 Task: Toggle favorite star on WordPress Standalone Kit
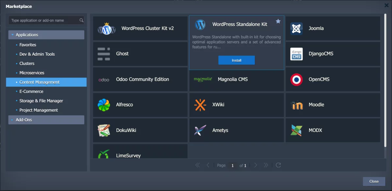tap(278, 21)
